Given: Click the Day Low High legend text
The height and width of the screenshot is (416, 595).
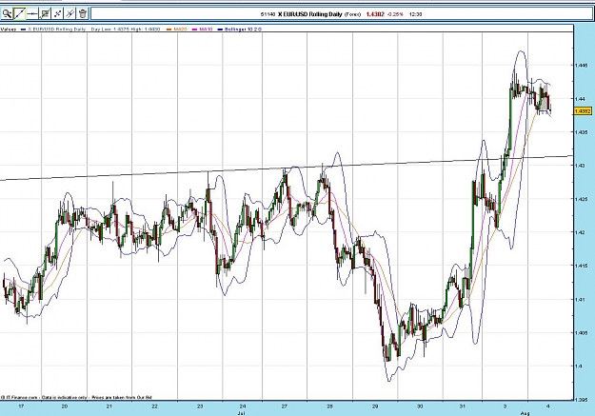Looking at the screenshot, I should point(126,30).
